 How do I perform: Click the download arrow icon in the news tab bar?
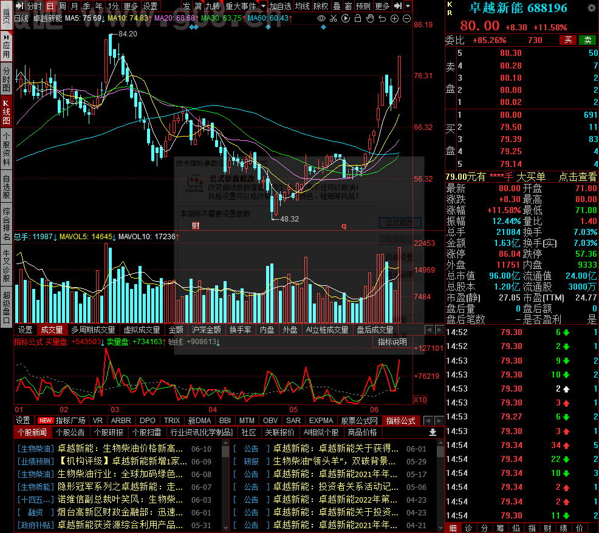point(433,432)
